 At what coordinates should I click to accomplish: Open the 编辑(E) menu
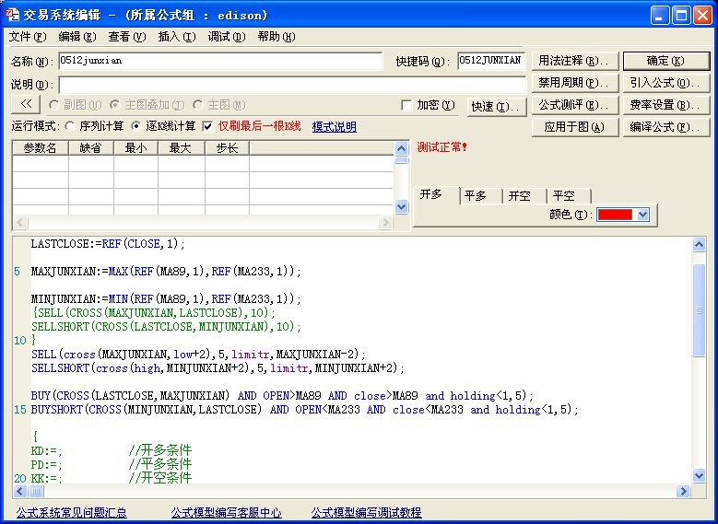77,37
